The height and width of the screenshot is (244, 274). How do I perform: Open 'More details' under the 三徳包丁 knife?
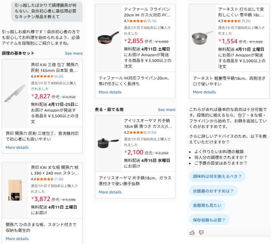pos(17,147)
